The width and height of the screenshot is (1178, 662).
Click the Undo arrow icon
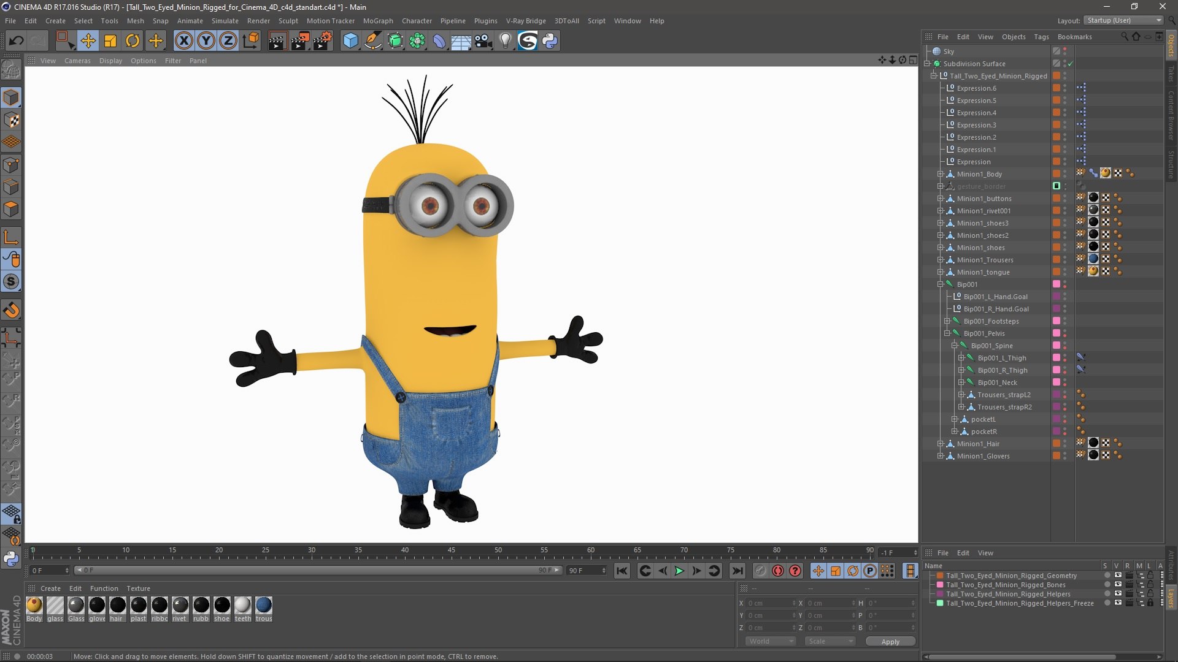(17, 41)
